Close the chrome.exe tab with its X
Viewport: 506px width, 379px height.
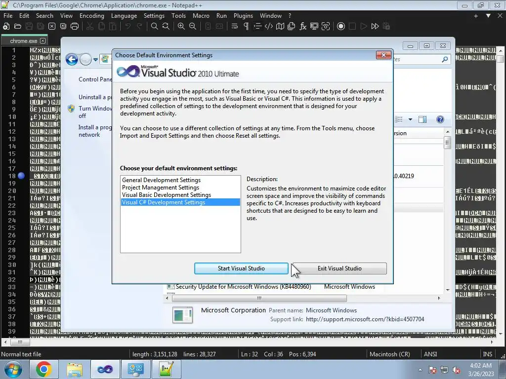(42, 41)
